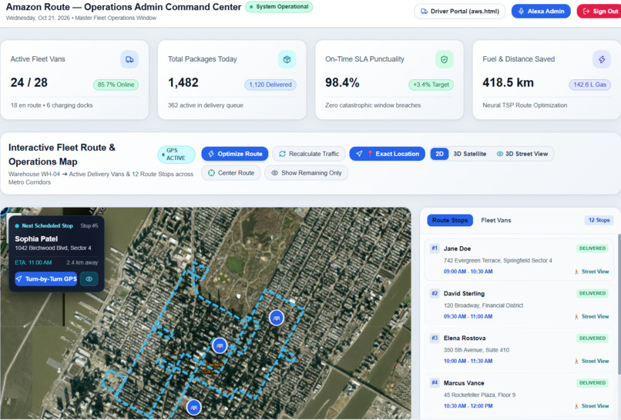Click 10:30 AM - 12:00 PM time window
621x420 pixels.
tap(468, 406)
